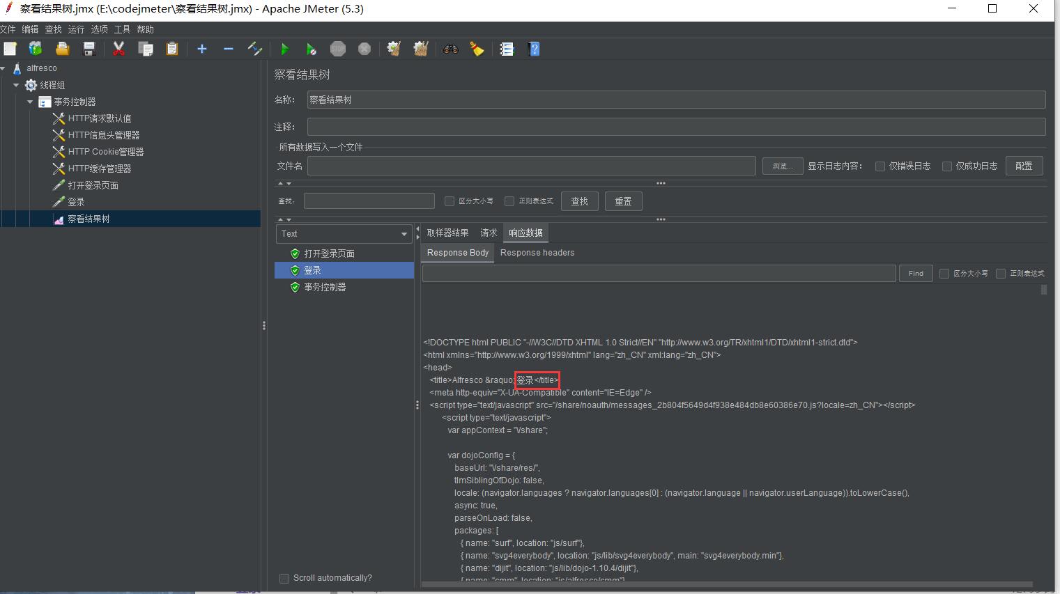1060x594 pixels.
Task: Open the Text renderer dropdown
Action: click(344, 234)
